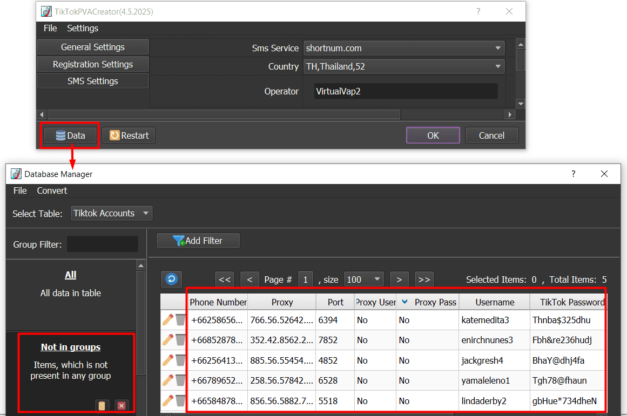Viewport: 627px width, 416px height.
Task: Click the Operator field containing VirtualVap2
Action: (406, 91)
